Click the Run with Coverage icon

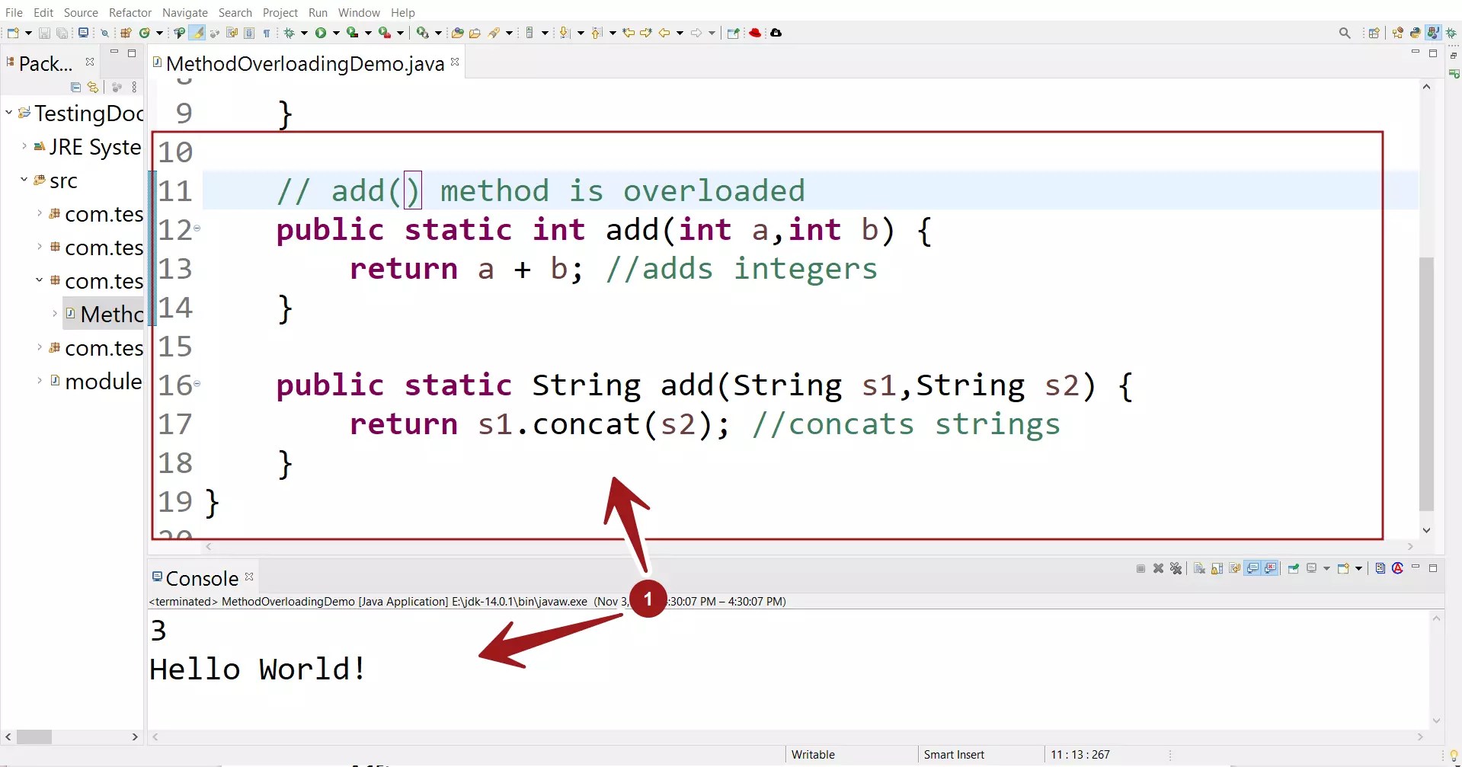click(353, 33)
